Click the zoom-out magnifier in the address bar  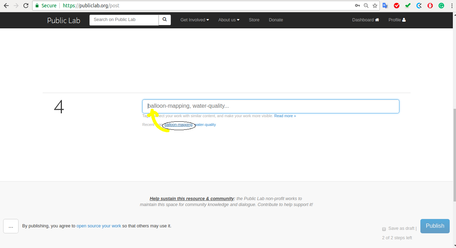click(x=365, y=6)
